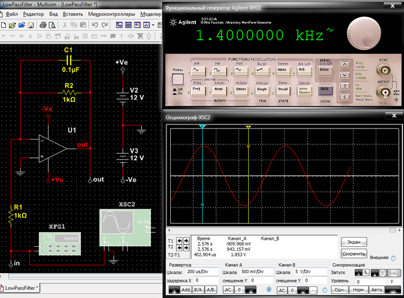Move cursor T1 left with arrow button
The image size is (404, 298).
[x=179, y=240]
